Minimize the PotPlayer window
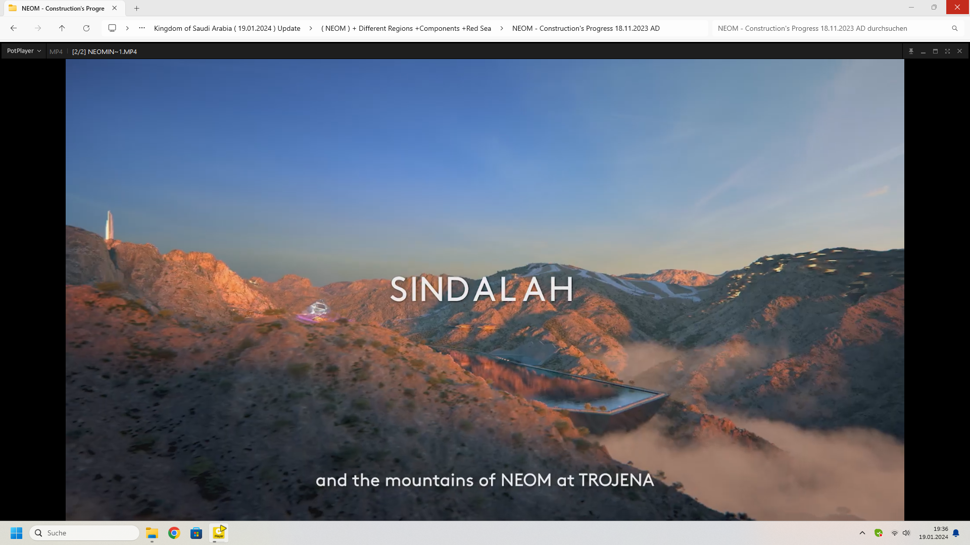The height and width of the screenshot is (545, 970). coord(923,51)
